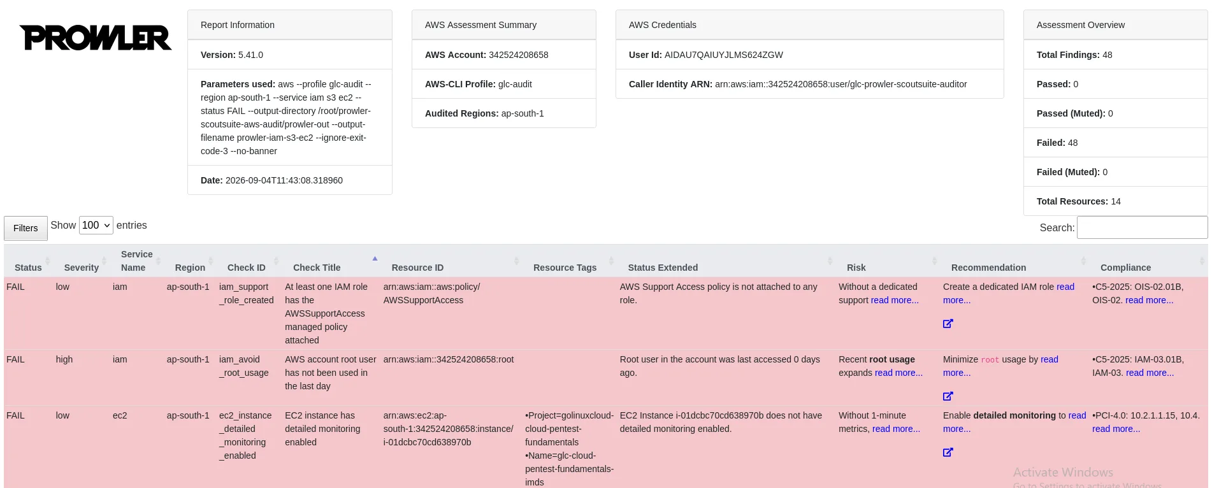The image size is (1212, 488).
Task: Sort table by Check ID column
Action: click(x=247, y=261)
